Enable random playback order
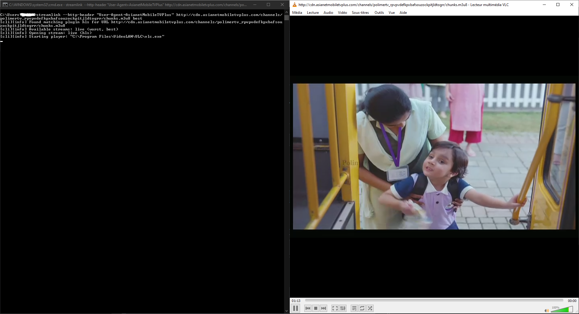The height and width of the screenshot is (314, 579). pyautogui.click(x=370, y=308)
